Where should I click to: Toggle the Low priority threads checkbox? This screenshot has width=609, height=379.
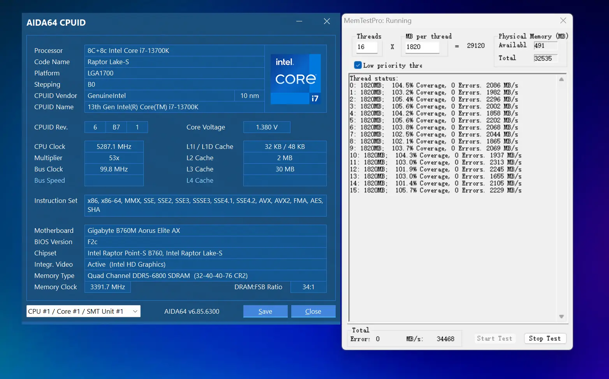click(358, 65)
